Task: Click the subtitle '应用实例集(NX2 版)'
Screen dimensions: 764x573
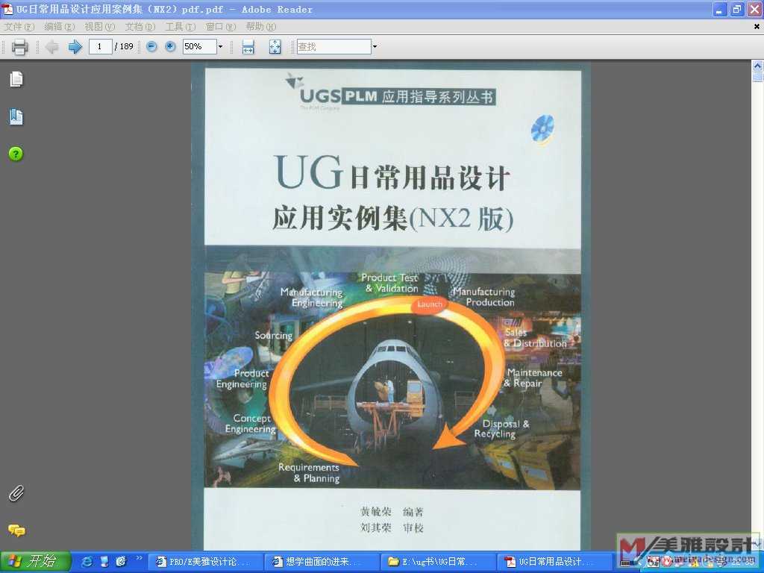Action: tap(392, 218)
